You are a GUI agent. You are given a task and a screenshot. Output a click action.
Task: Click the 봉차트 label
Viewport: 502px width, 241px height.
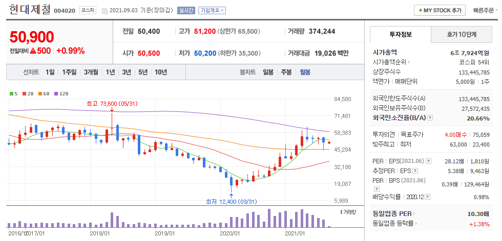click(x=248, y=72)
